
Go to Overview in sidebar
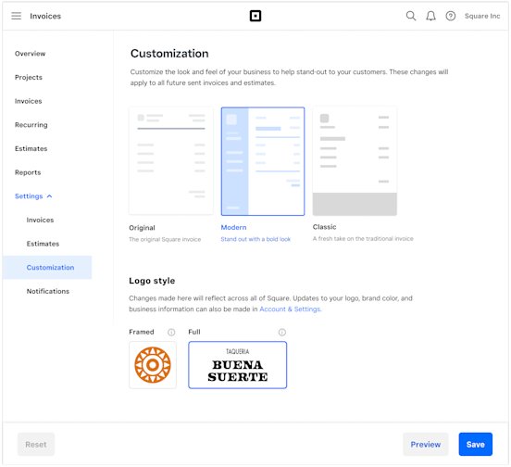pyautogui.click(x=30, y=54)
